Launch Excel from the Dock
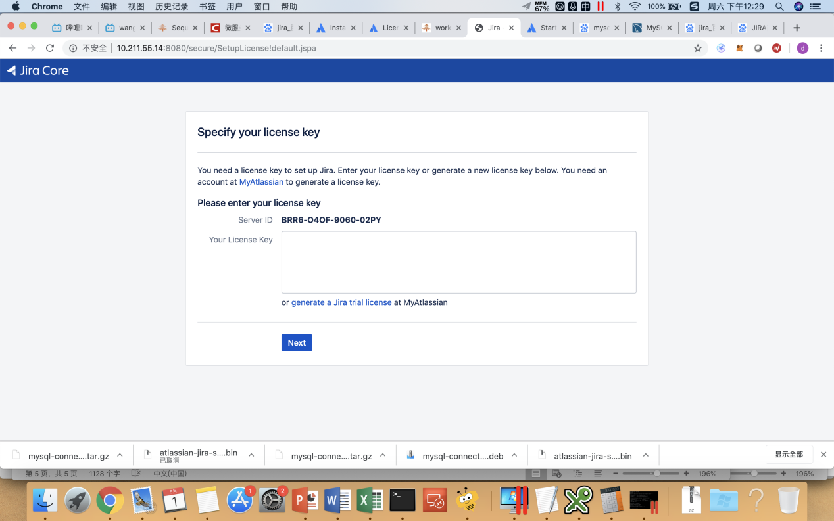The height and width of the screenshot is (521, 834). coord(370,501)
